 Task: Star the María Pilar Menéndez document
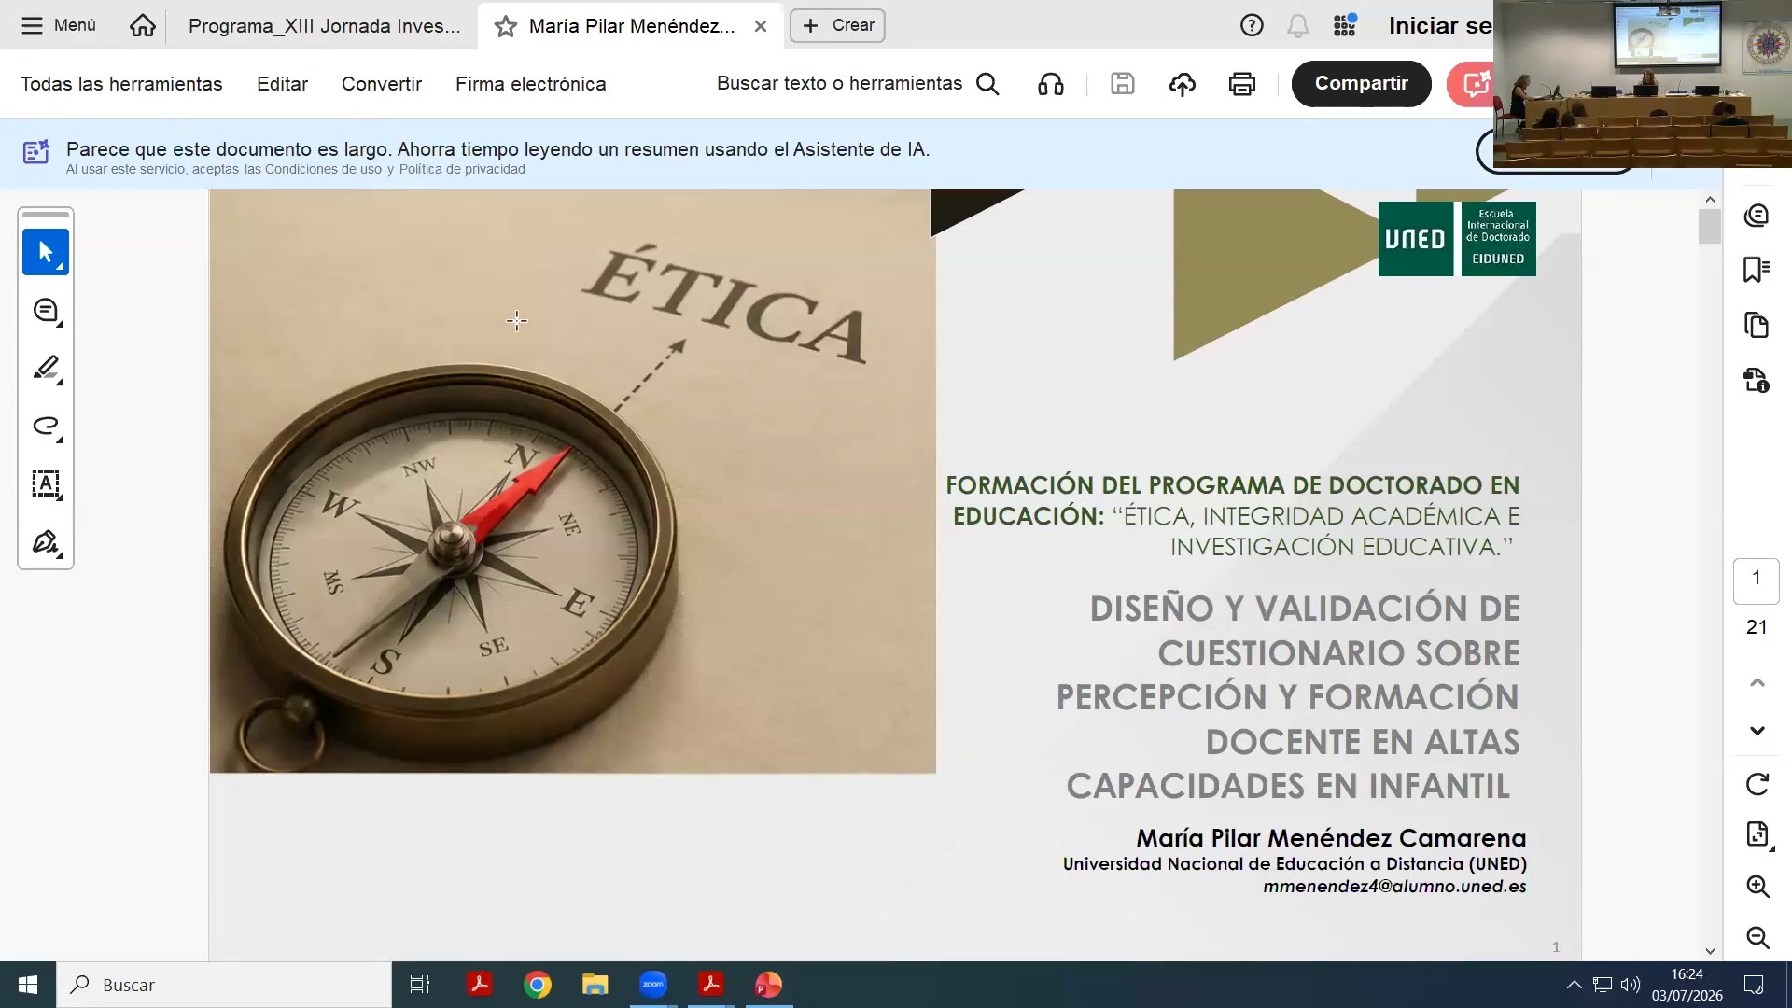click(505, 26)
